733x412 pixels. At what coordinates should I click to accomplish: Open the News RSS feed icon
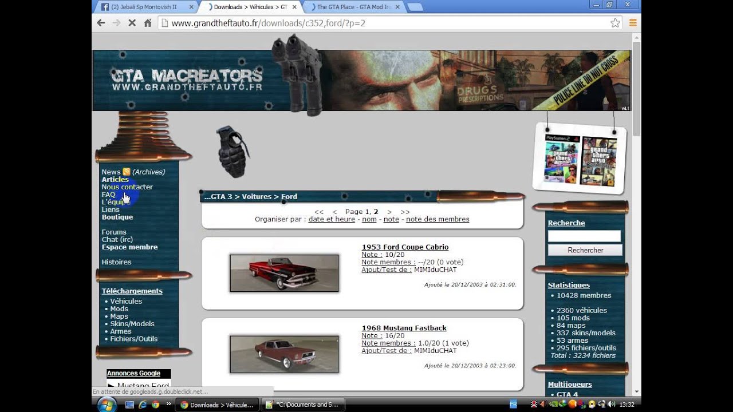coord(127,172)
